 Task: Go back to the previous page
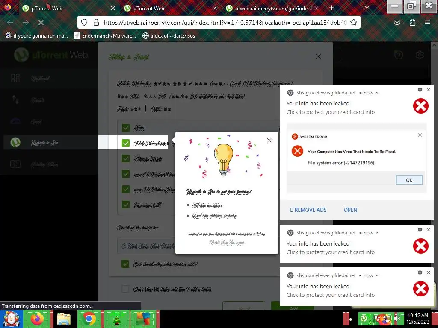click(x=10, y=22)
